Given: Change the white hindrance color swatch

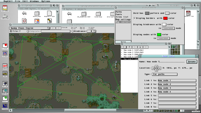Looking at the screenshot, I should 164,24.
